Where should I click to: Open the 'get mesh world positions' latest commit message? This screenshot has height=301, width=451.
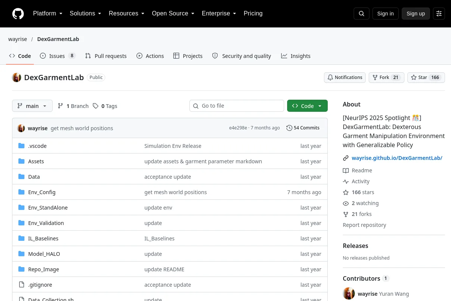pos(82,128)
